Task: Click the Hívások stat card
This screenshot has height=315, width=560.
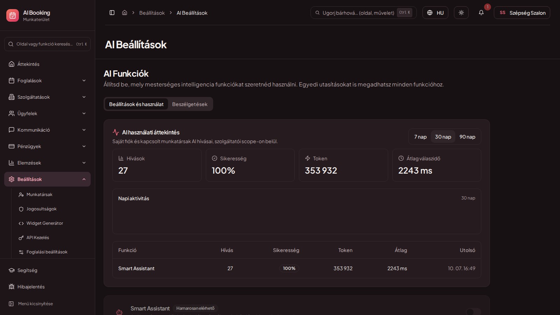Action: [157, 165]
